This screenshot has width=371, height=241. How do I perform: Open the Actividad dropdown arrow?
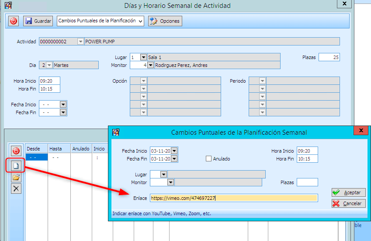coord(80,42)
